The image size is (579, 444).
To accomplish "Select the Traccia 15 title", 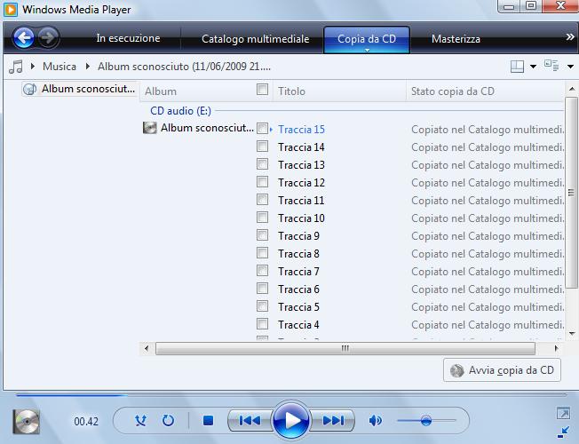I will tap(301, 130).
